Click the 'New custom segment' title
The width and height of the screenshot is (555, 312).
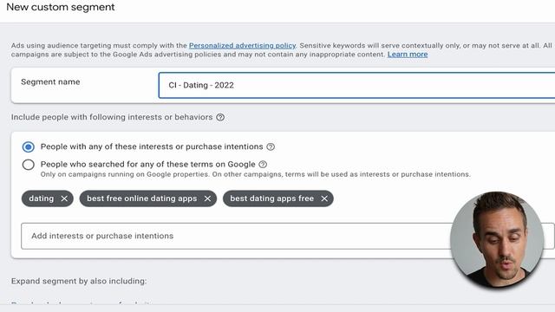tap(61, 7)
